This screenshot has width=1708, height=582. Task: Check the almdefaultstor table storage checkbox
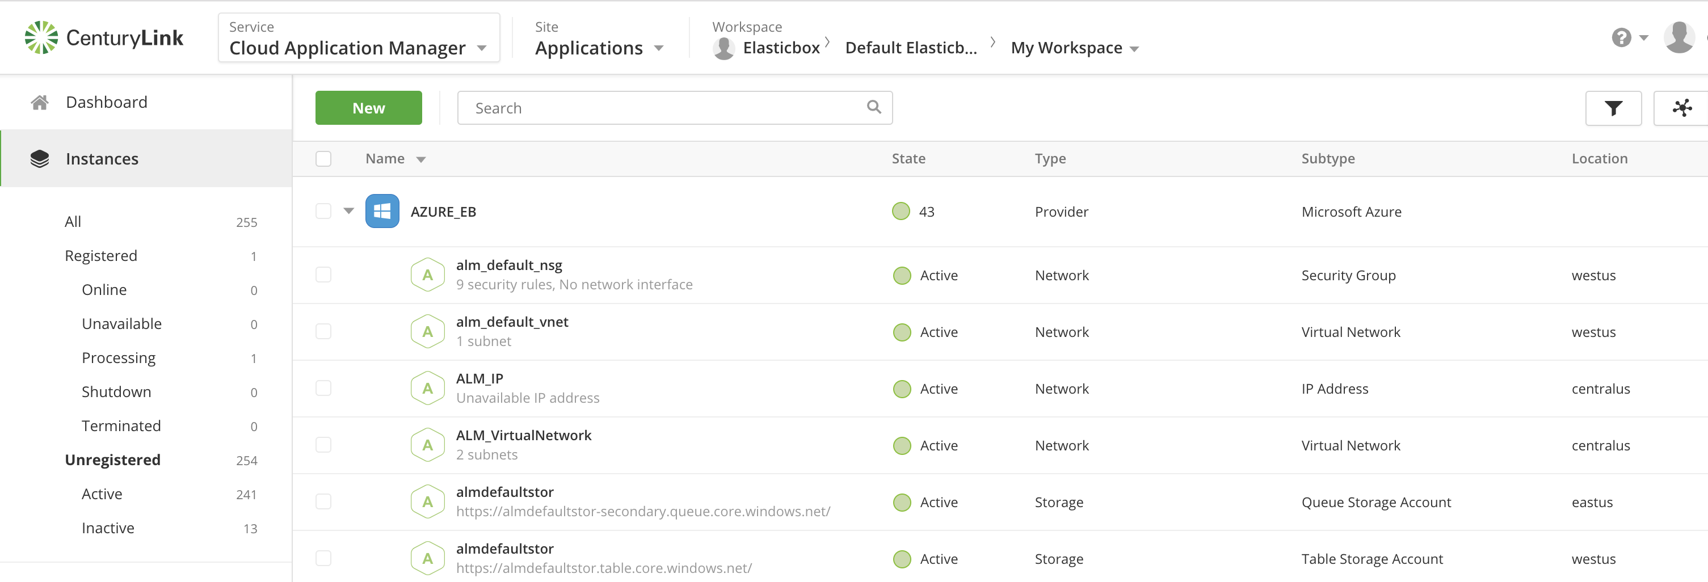coord(323,559)
